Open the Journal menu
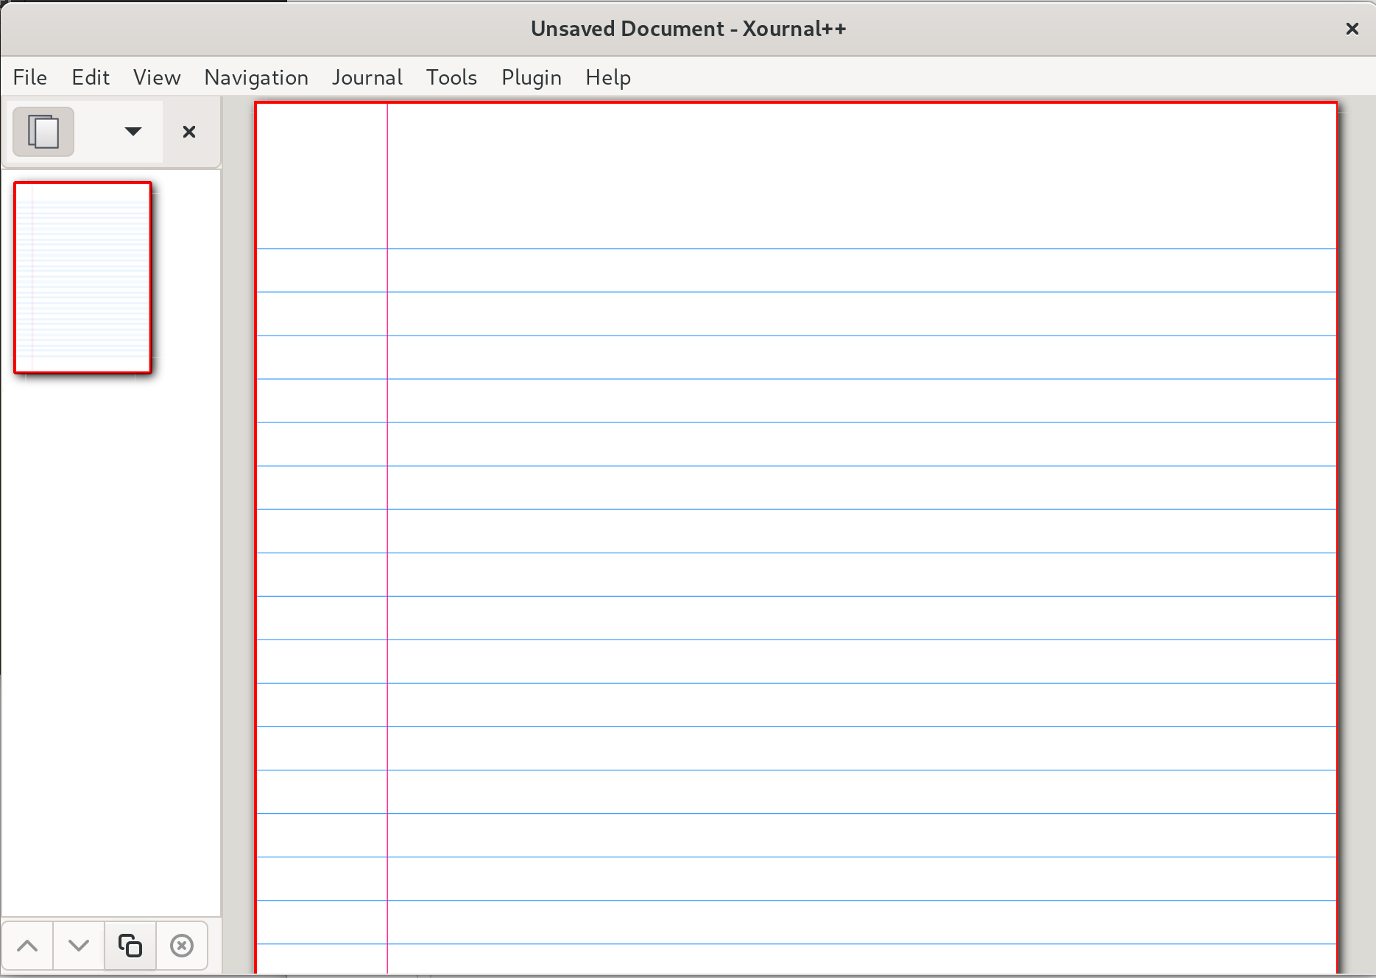The image size is (1376, 978). click(367, 77)
